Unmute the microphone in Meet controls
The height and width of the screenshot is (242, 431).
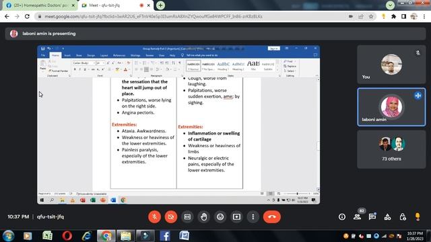pos(154,216)
